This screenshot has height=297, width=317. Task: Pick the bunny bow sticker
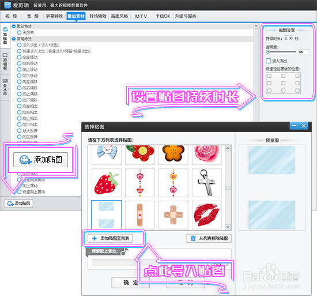click(107, 155)
